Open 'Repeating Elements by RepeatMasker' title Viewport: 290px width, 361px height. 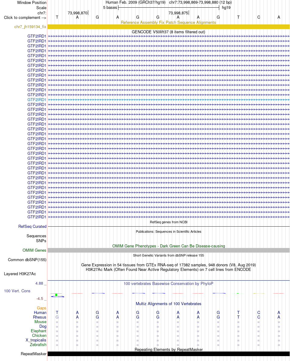(x=169, y=349)
